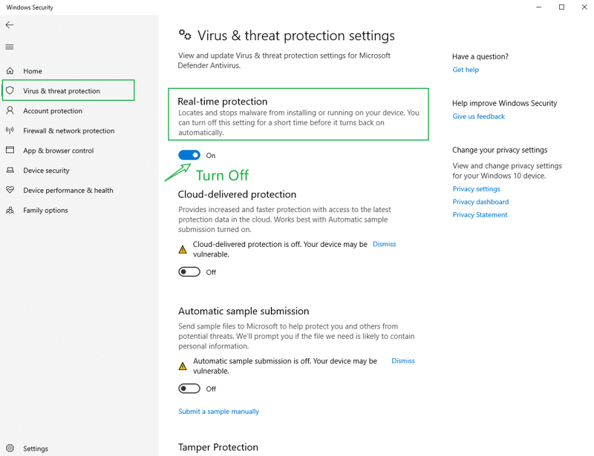The height and width of the screenshot is (456, 594).
Task: Click the Settings gear icon
Action: pos(10,448)
